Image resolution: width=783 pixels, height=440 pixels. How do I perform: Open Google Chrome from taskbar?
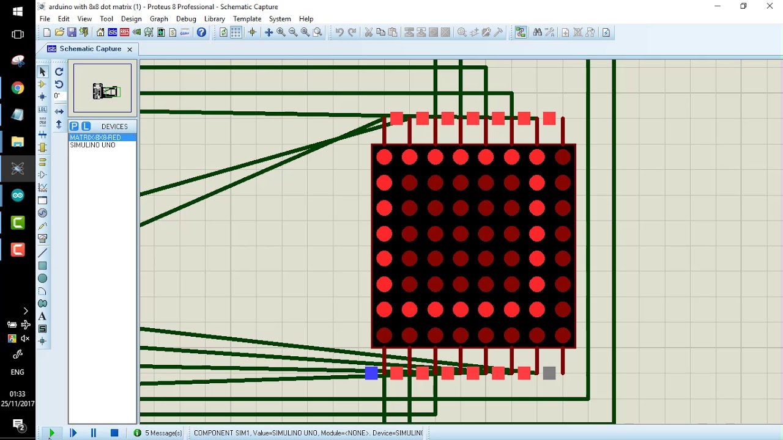(18, 88)
